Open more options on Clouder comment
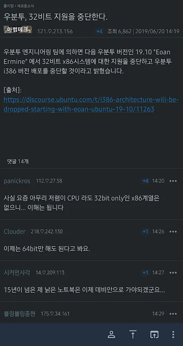 (173, 231)
